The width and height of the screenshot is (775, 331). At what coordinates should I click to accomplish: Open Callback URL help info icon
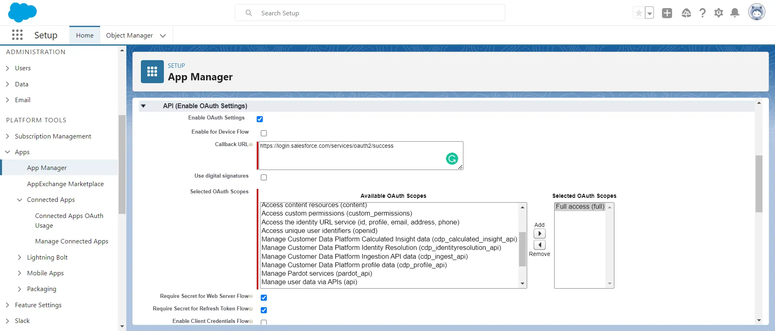point(251,145)
